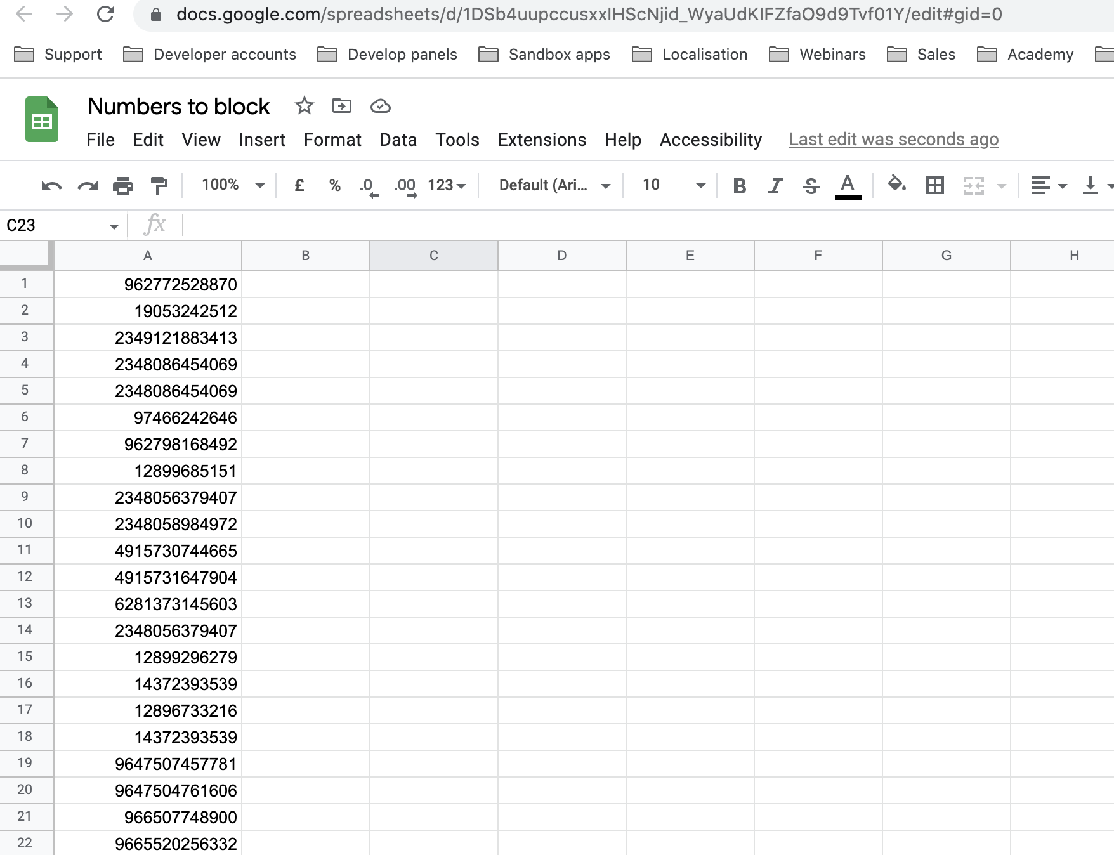Format as currency with the pound icon
Screen dimensions: 1114x855
(299, 185)
